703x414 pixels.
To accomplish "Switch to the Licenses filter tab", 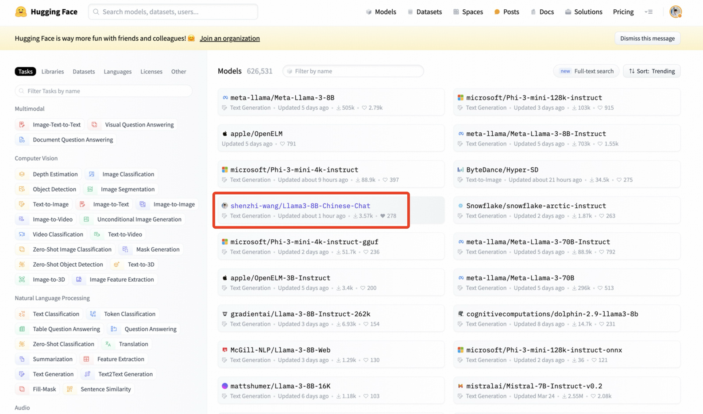I will (x=151, y=72).
